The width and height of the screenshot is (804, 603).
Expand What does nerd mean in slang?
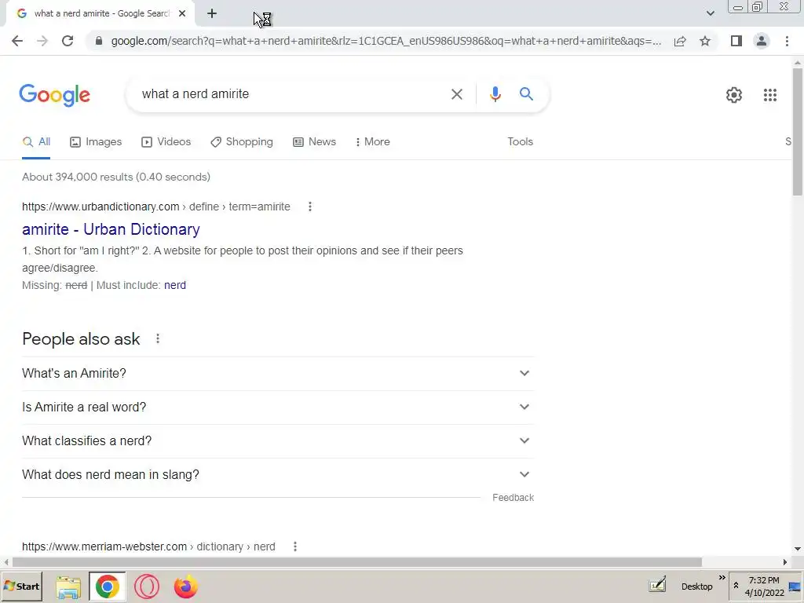click(x=279, y=475)
